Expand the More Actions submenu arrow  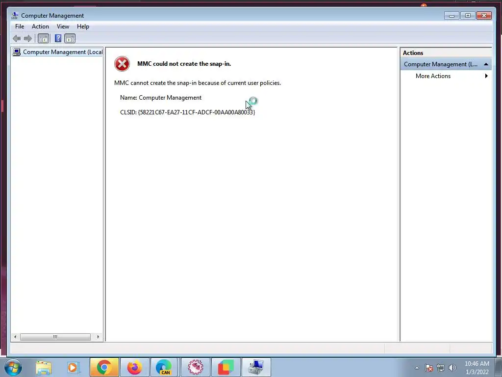(486, 76)
